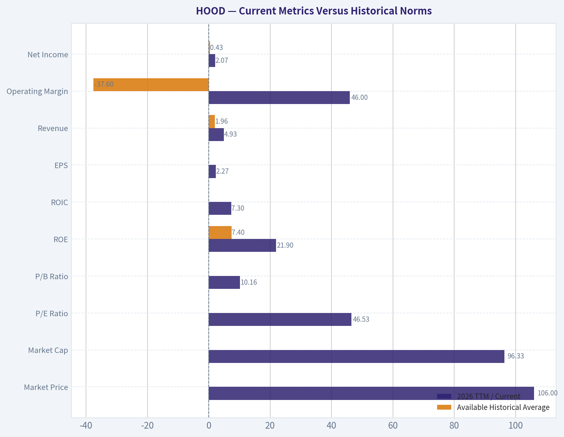Screen dimensions: 564x437
Task: Click the "-37.60" value label
Action: click(x=104, y=84)
